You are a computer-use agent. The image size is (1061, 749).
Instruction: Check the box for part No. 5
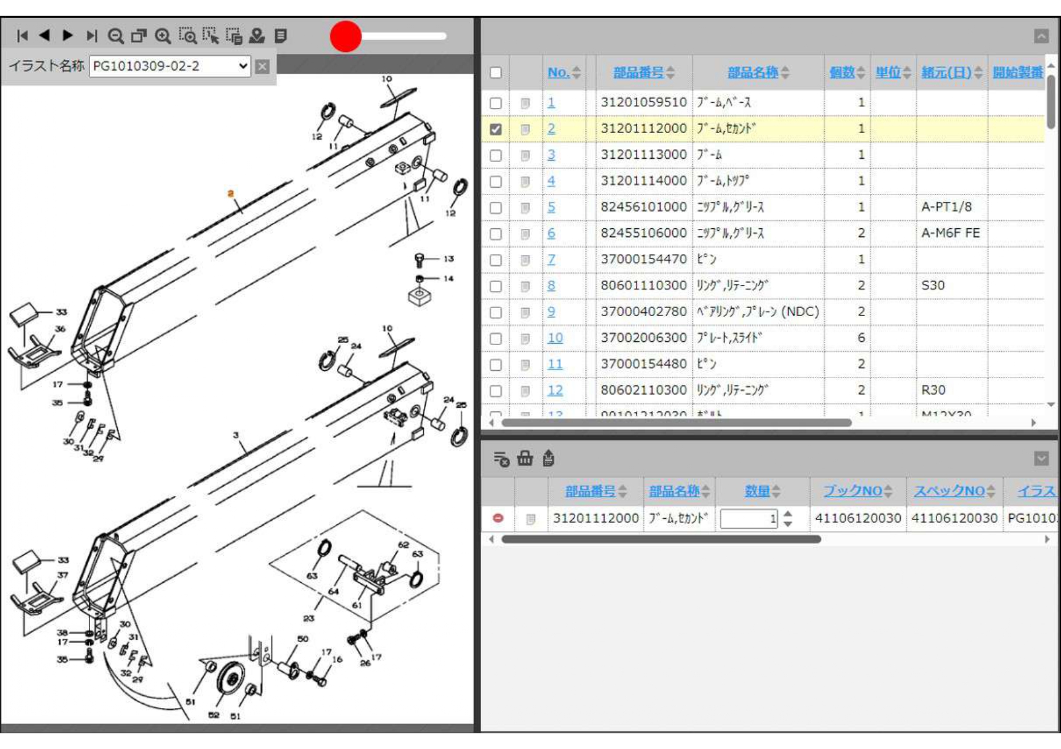click(496, 208)
